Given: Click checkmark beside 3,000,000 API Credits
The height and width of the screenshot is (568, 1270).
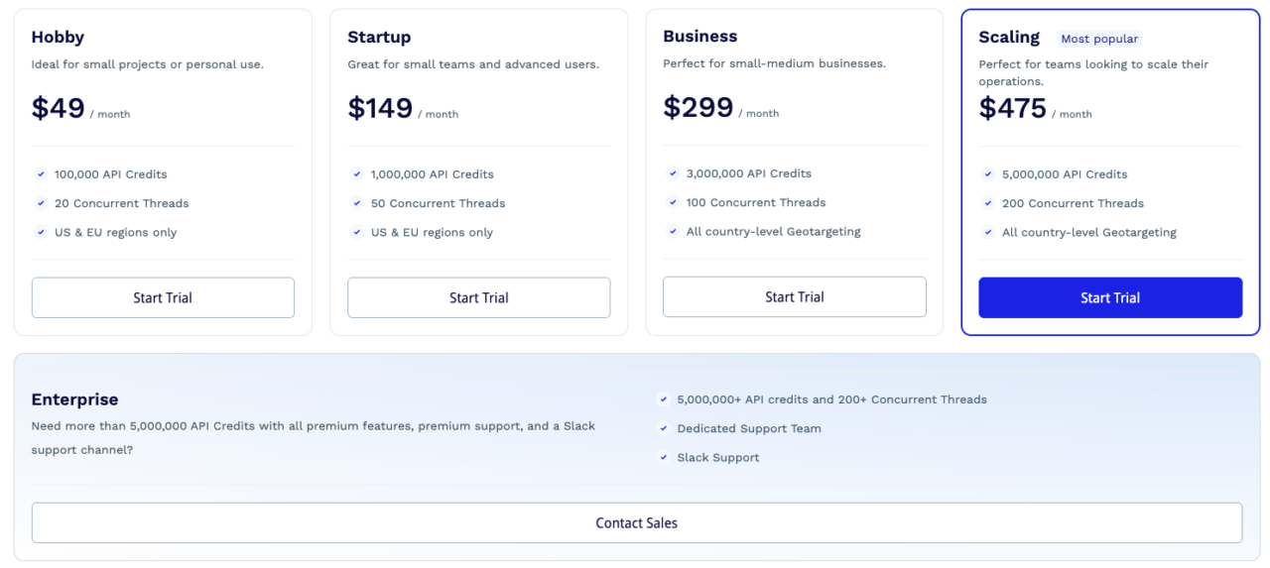Looking at the screenshot, I should tap(673, 173).
